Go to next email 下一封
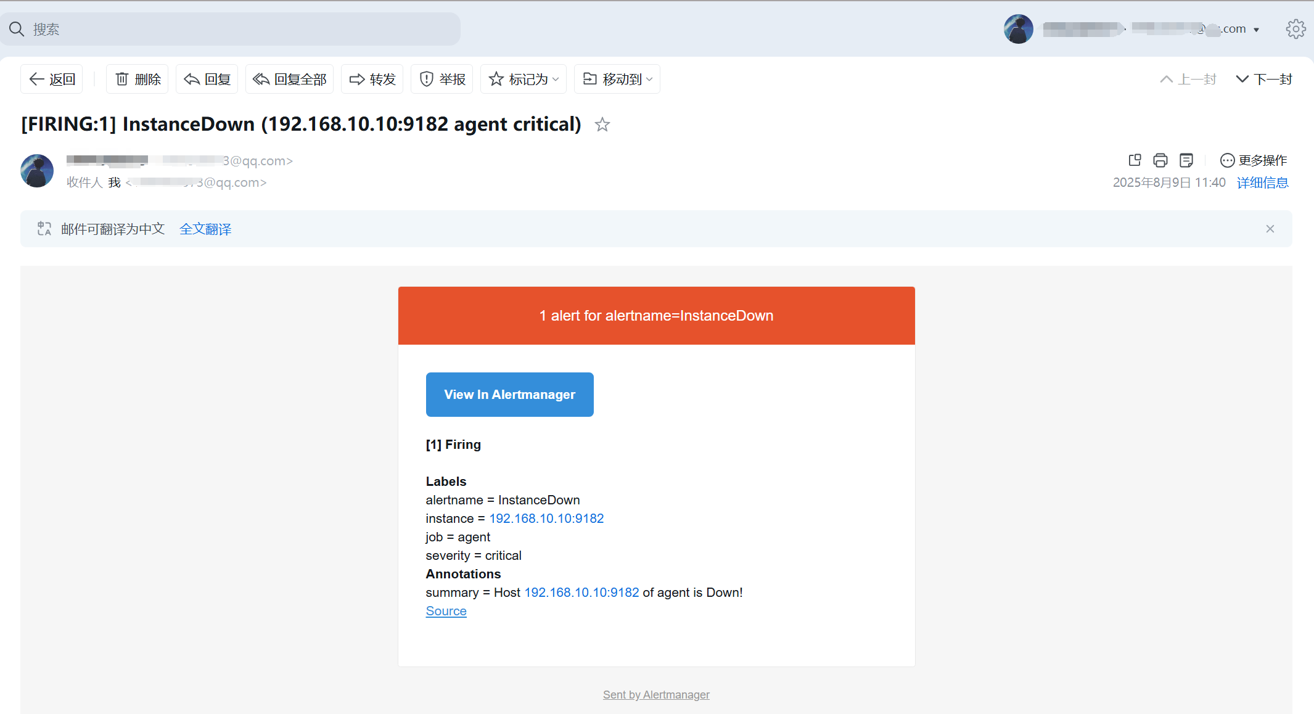1314x714 pixels. pyautogui.click(x=1264, y=79)
